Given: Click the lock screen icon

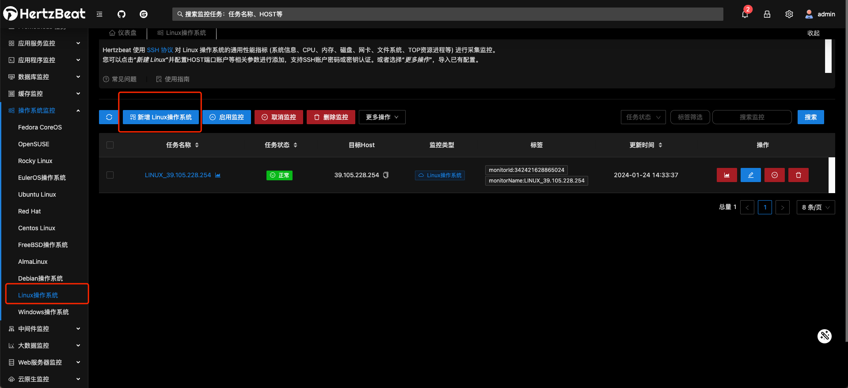Looking at the screenshot, I should tap(767, 14).
